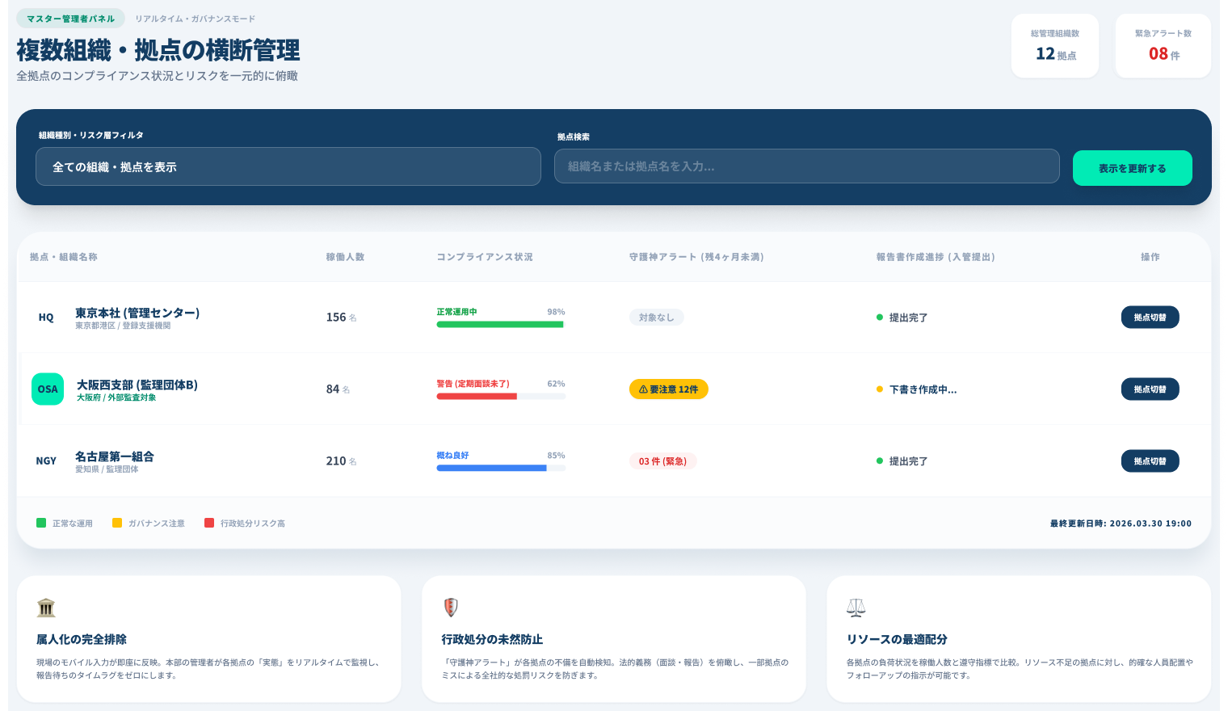
Task: Select the マスター管理者パネル tag
Action: coord(70,19)
